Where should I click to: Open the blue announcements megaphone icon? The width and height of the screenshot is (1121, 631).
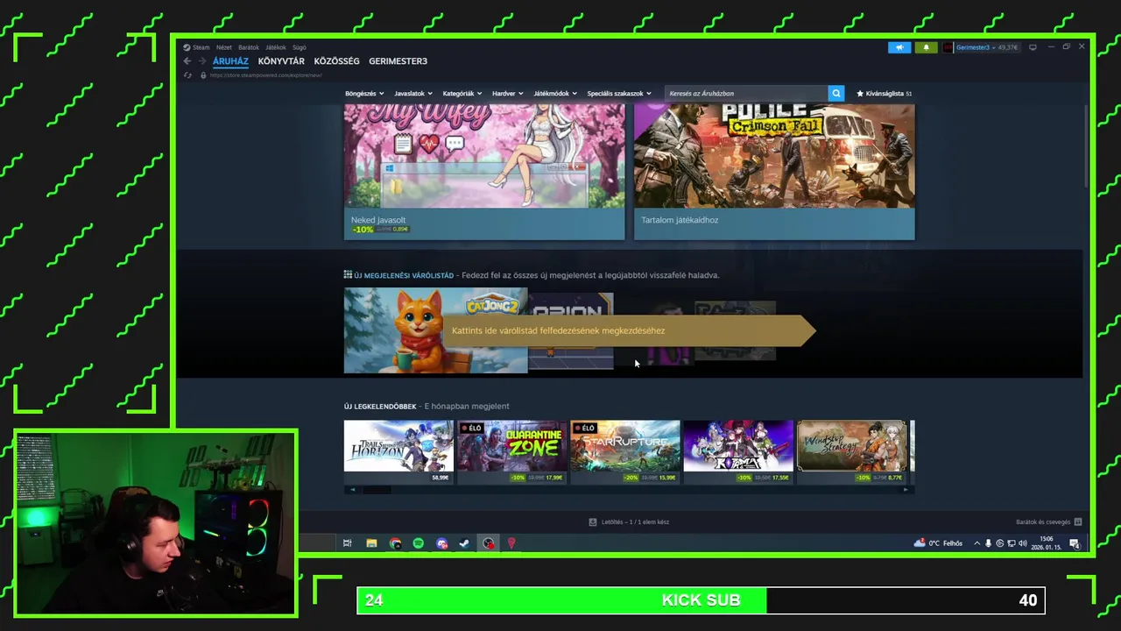pos(899,47)
